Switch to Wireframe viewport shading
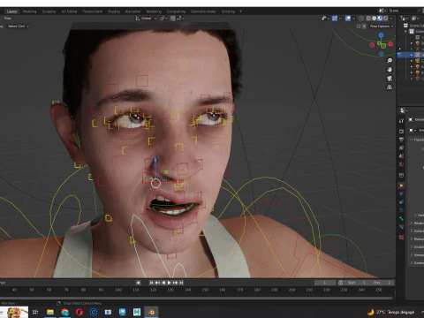Viewport: 424px width, 318px height. pyautogui.click(x=368, y=19)
